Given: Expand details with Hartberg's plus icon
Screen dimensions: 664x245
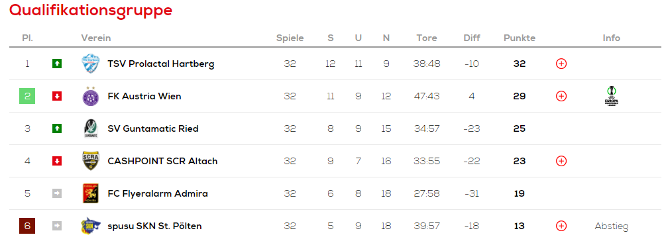Looking at the screenshot, I should click(561, 64).
